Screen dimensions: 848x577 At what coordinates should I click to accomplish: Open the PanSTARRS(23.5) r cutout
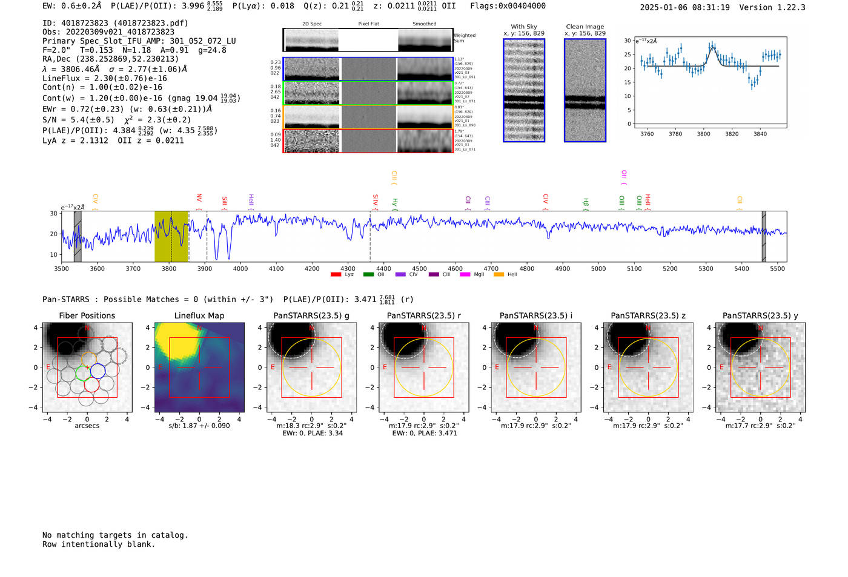(423, 368)
